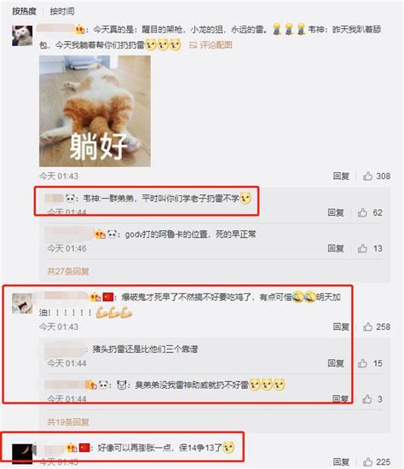Click the 评论配图 picture icon link
Screen dimensions: 404x469
211,45
